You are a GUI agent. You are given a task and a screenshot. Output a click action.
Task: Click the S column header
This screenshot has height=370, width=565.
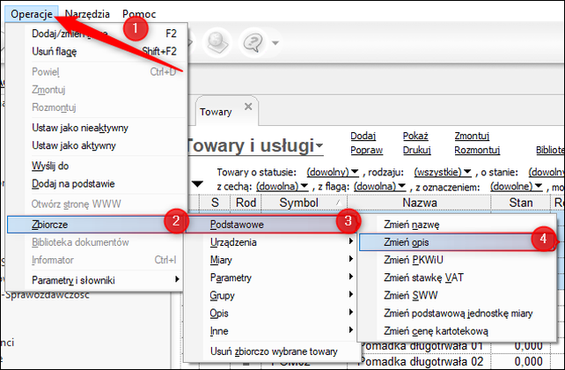click(215, 203)
